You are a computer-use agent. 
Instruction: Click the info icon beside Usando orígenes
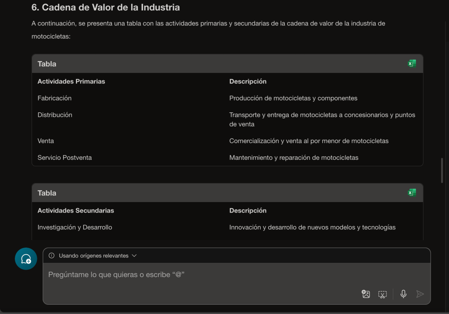coord(52,256)
